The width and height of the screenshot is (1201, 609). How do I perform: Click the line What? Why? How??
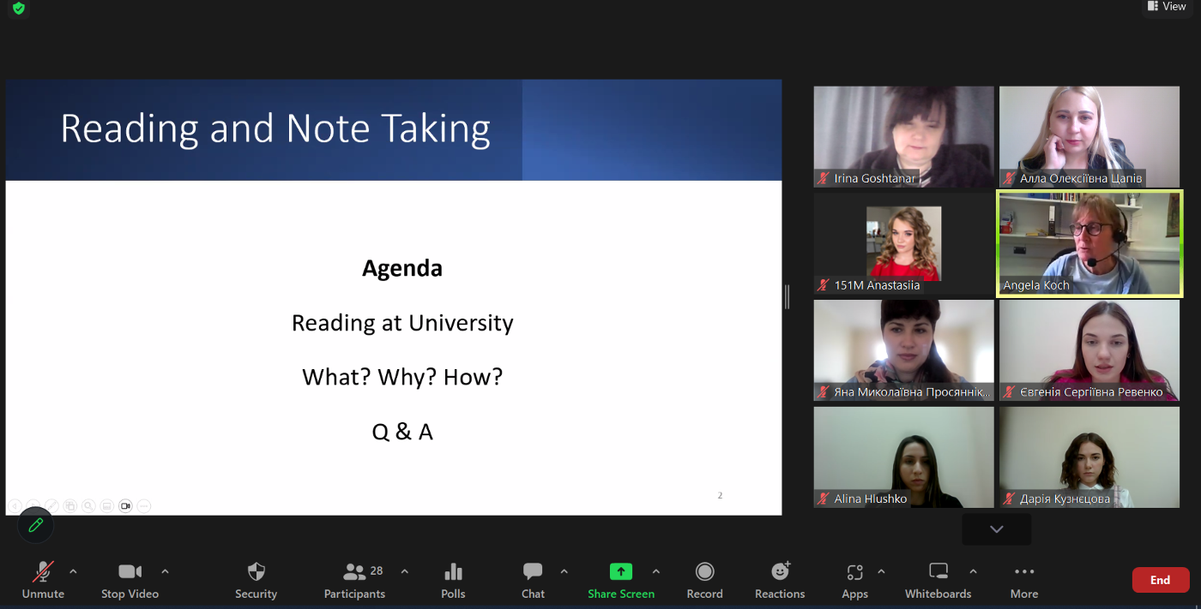tap(402, 377)
